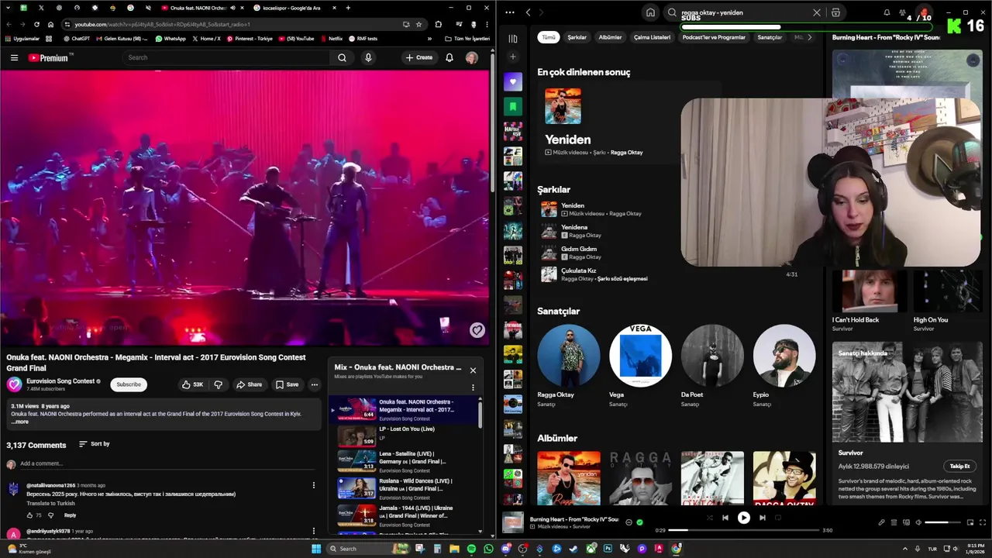Subscribe to Eurovision Song Contest channel
This screenshot has width=992, height=558.
(x=129, y=384)
